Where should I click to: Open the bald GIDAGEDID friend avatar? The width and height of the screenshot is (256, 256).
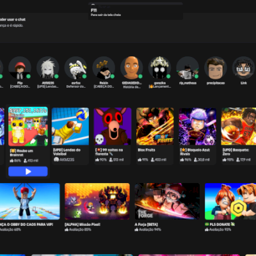132,68
